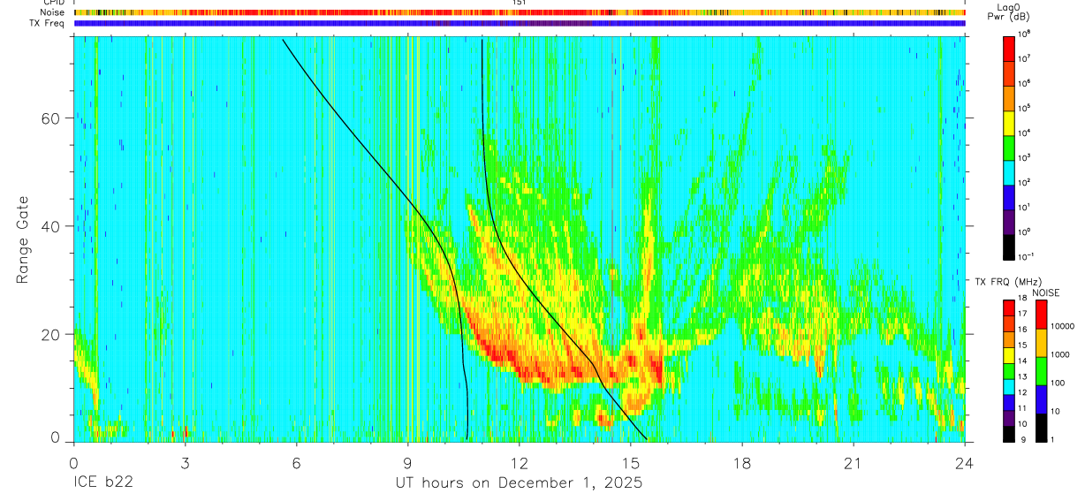Image resolution: width=1085 pixels, height=501 pixels.
Task: Click the blue TX Freq strip above the plot
Action: 520,23
